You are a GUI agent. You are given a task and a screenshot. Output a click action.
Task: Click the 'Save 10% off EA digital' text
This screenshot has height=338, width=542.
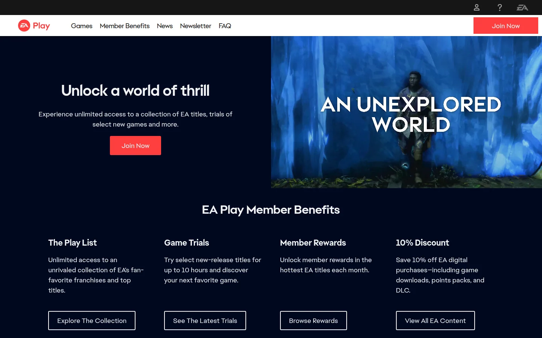[x=440, y=275]
